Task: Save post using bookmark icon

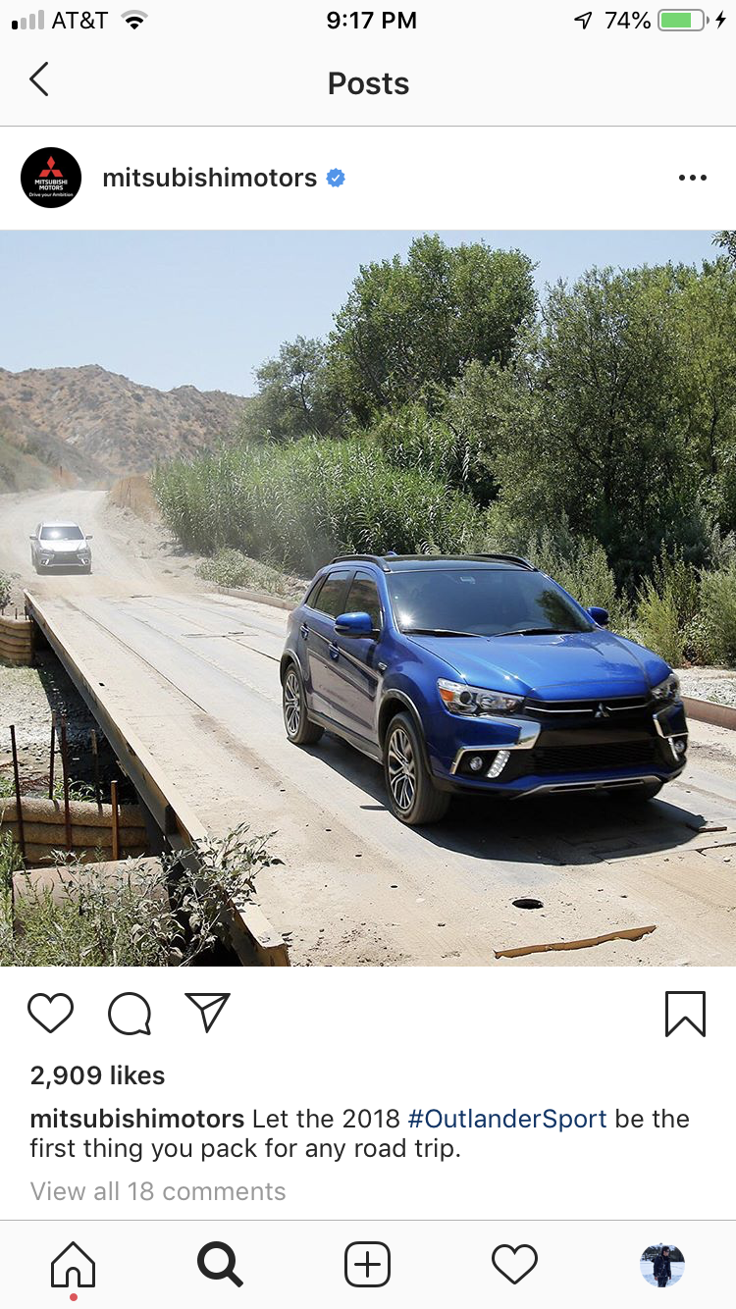Action: tap(685, 1014)
